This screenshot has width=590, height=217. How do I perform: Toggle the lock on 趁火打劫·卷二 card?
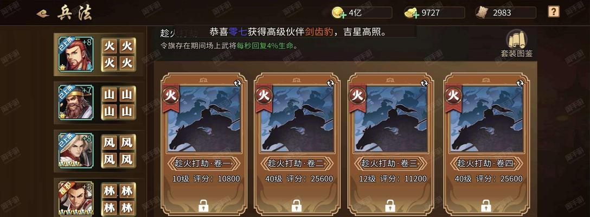point(297,206)
